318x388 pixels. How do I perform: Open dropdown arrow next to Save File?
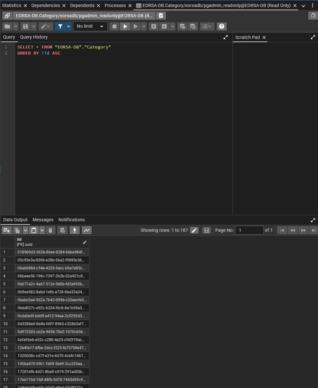click(x=33, y=26)
